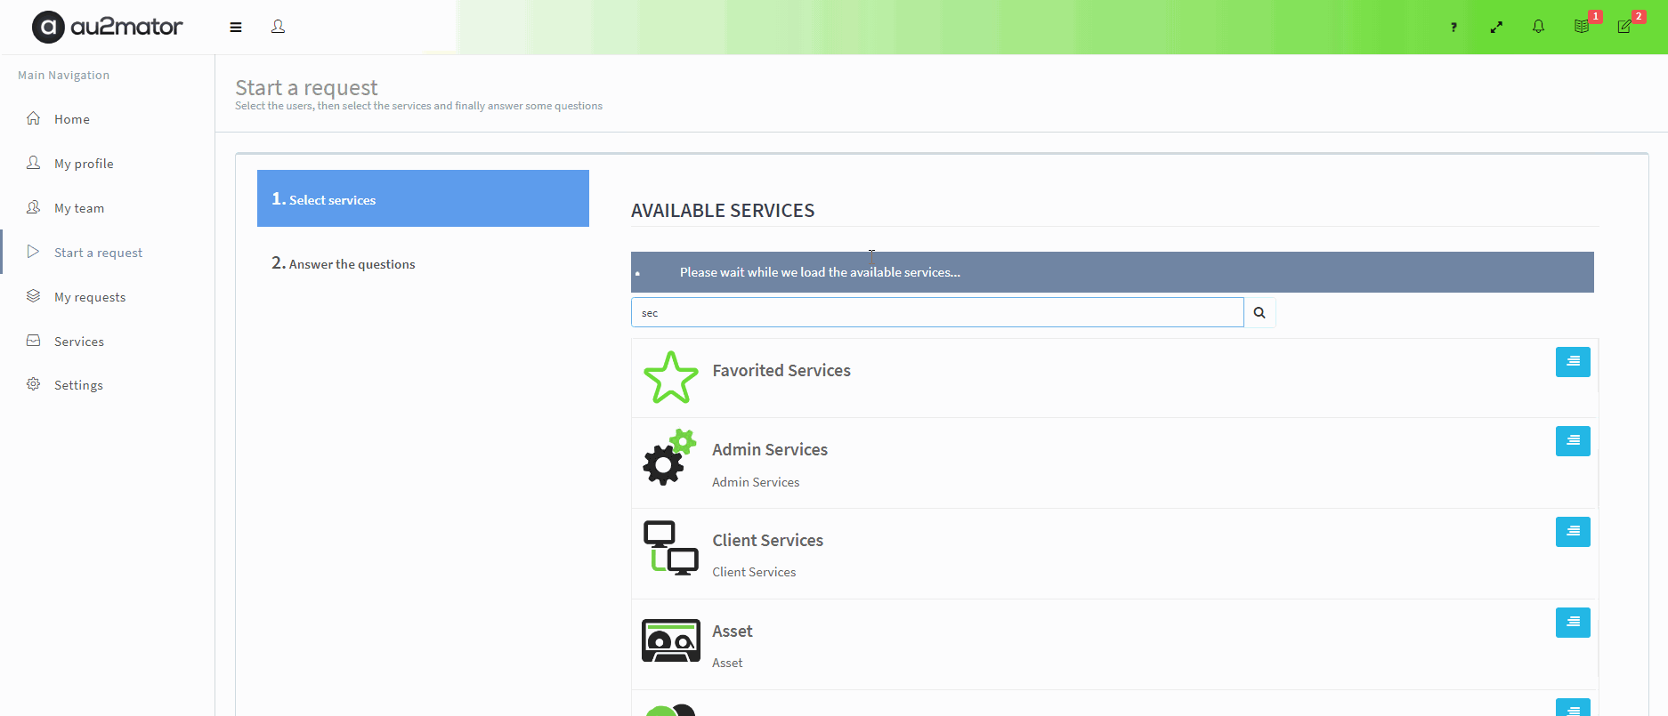Click the Client Services category title
The image size is (1668, 716).
coord(767,541)
